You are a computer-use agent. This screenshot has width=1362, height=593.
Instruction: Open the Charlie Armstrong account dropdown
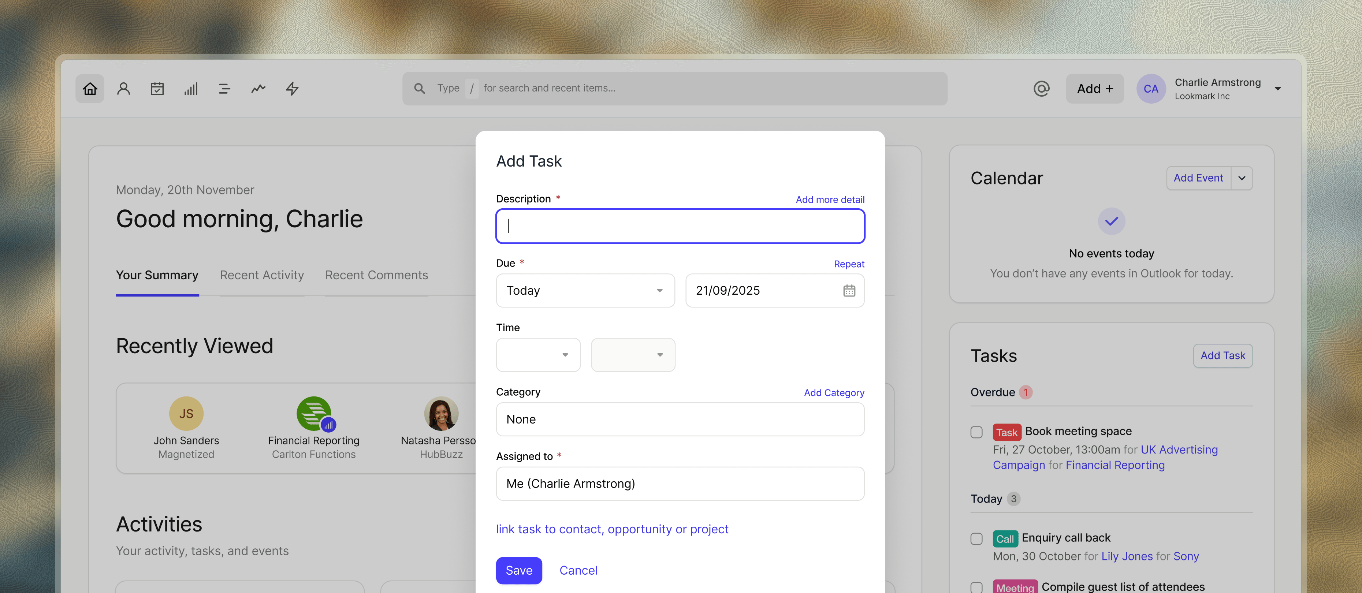coord(1278,88)
